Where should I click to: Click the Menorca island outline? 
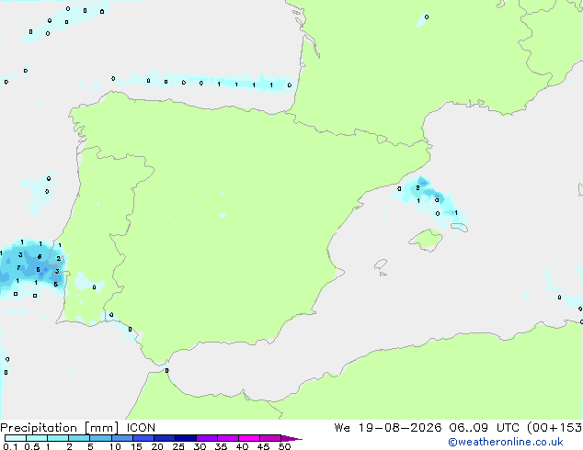click(460, 227)
